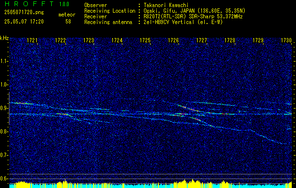Click the yellow signal level histogram at the bottom
This screenshot has width=296, height=188.
pyautogui.click(x=151, y=184)
